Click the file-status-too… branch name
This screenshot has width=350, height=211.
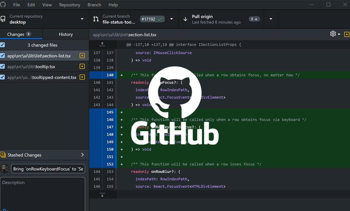[119, 22]
